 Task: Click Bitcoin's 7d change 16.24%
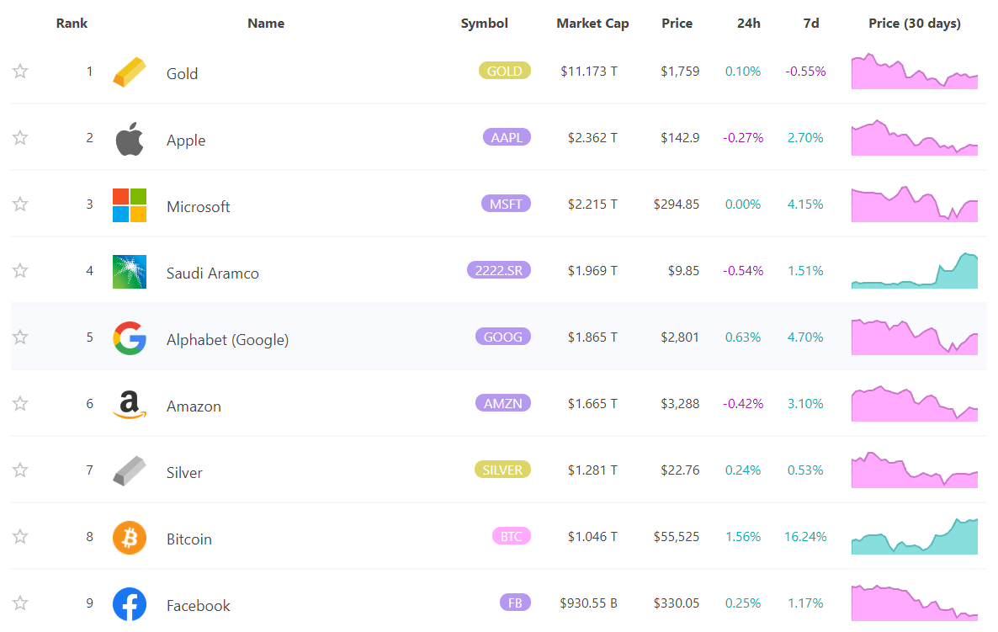(805, 537)
